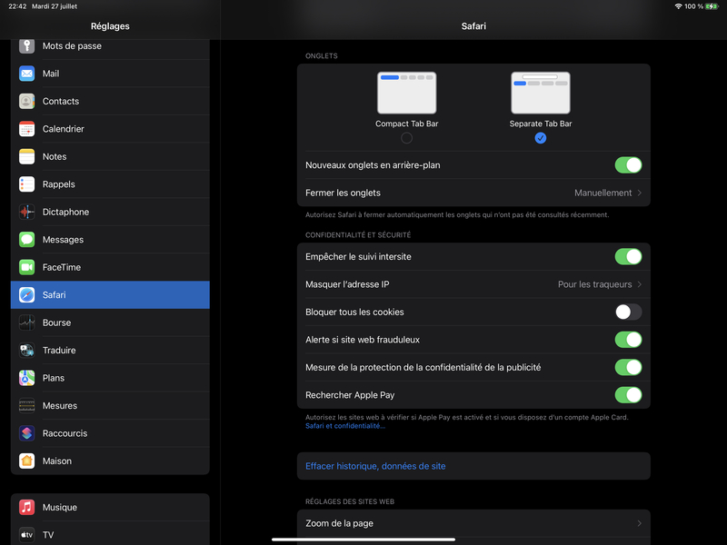Tap the Plans row label

pos(54,378)
